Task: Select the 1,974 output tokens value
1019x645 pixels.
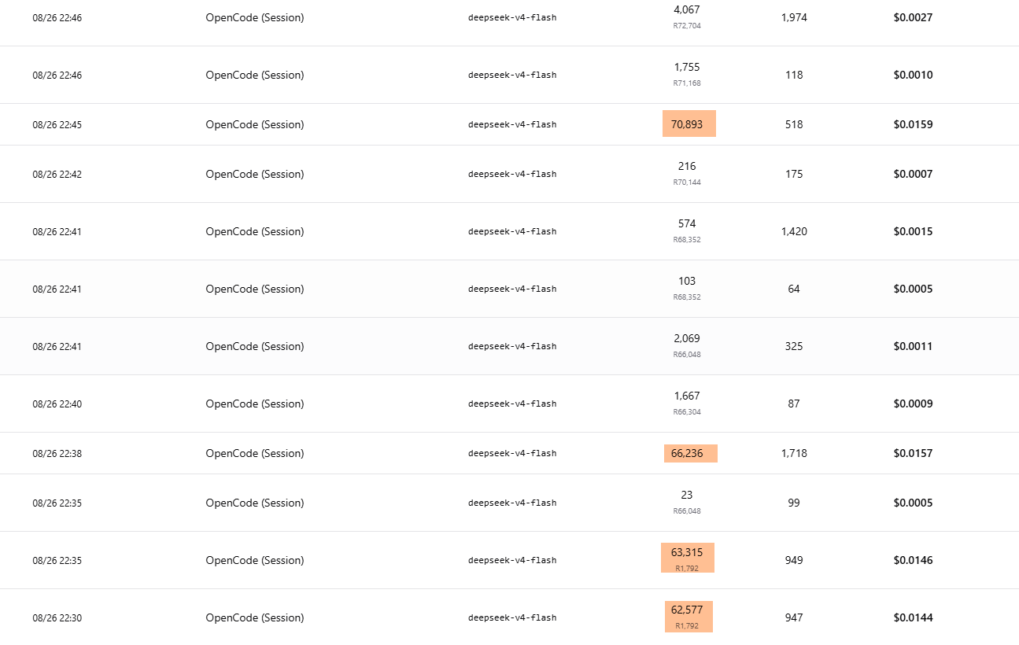Action: tap(794, 17)
